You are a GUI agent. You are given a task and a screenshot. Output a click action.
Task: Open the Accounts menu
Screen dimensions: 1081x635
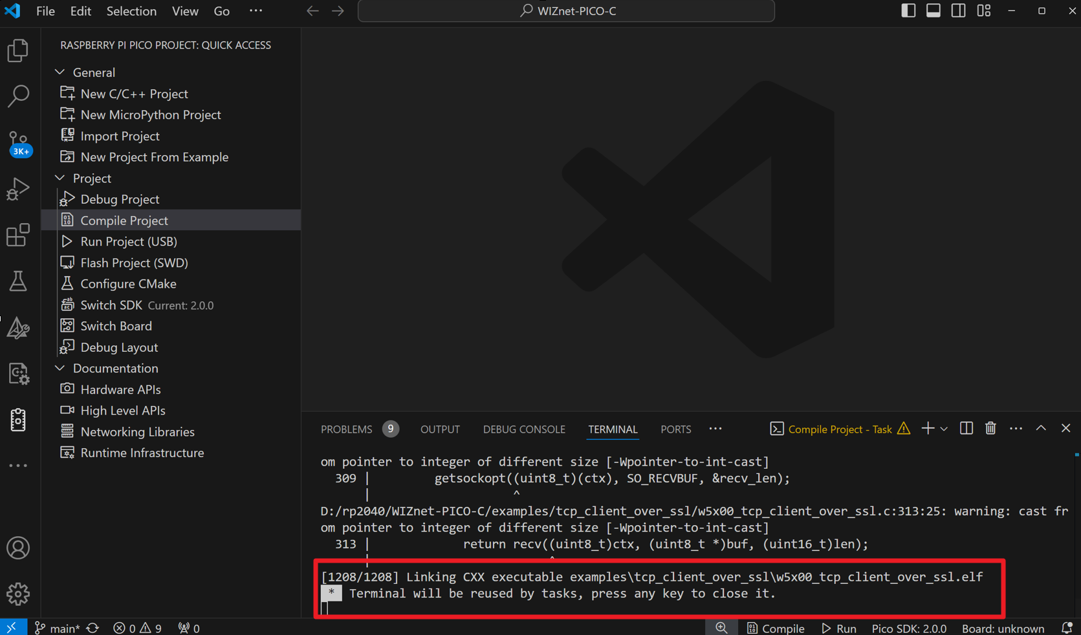(18, 548)
